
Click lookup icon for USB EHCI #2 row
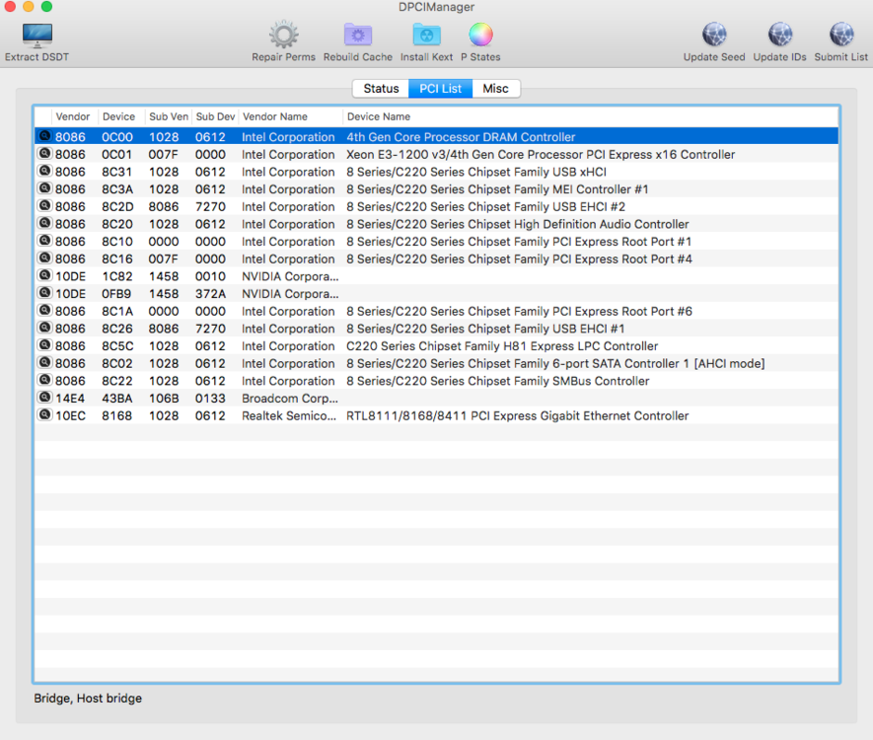pos(44,206)
